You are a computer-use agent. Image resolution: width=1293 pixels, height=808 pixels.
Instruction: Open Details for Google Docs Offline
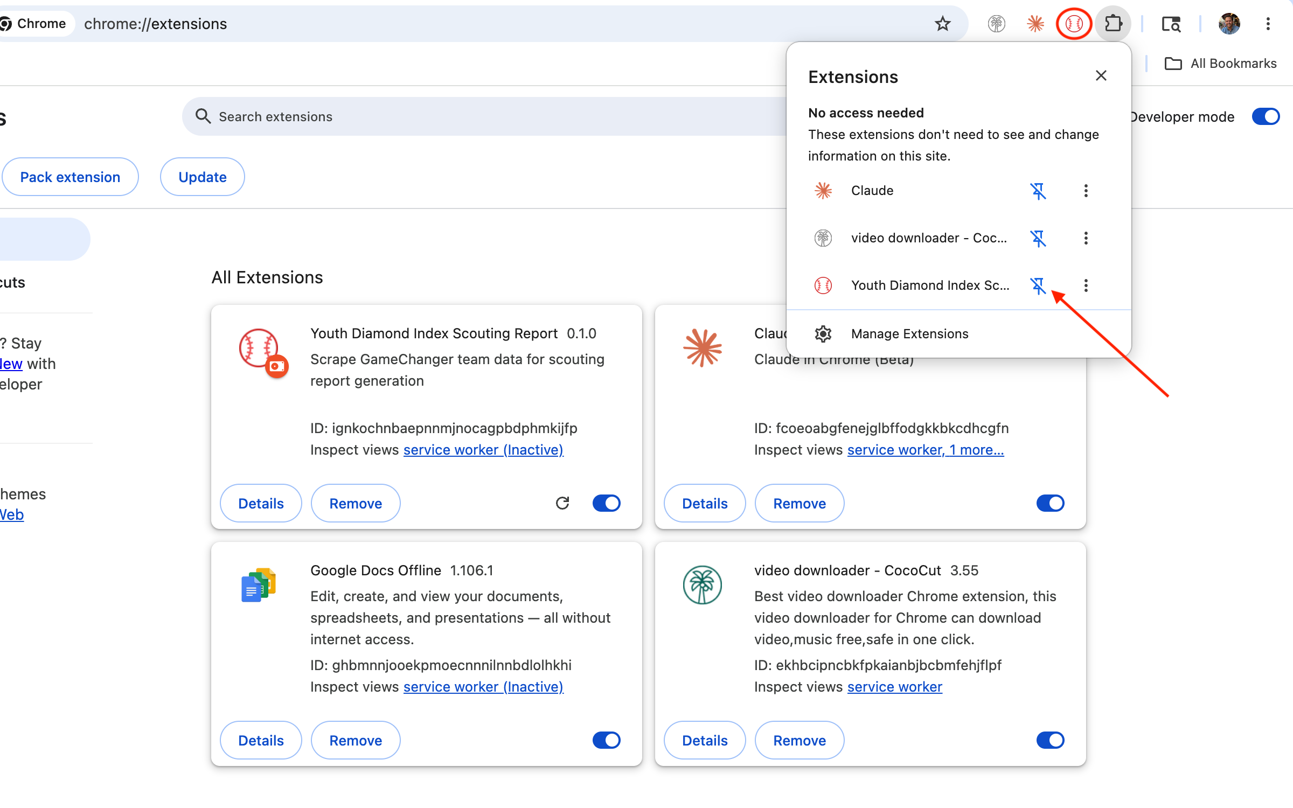point(261,740)
